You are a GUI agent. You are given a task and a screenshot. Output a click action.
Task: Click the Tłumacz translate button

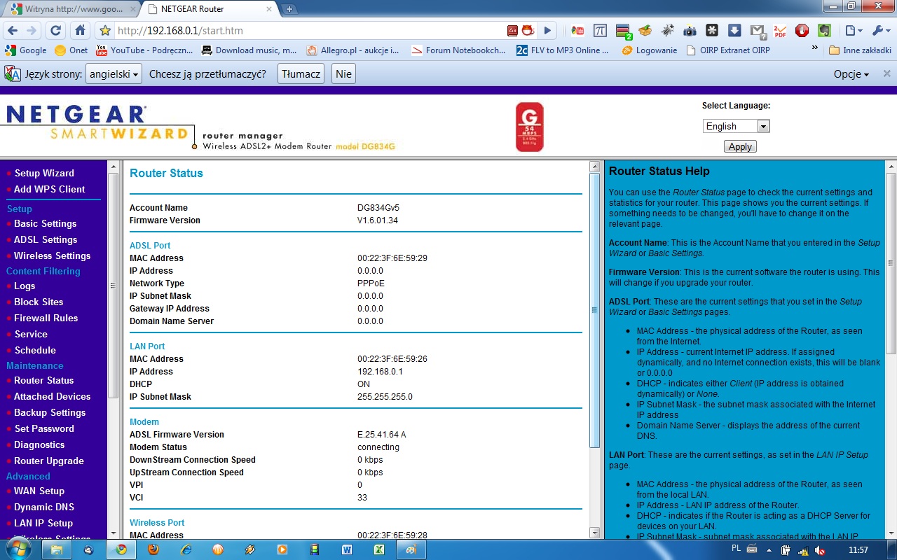click(x=301, y=73)
